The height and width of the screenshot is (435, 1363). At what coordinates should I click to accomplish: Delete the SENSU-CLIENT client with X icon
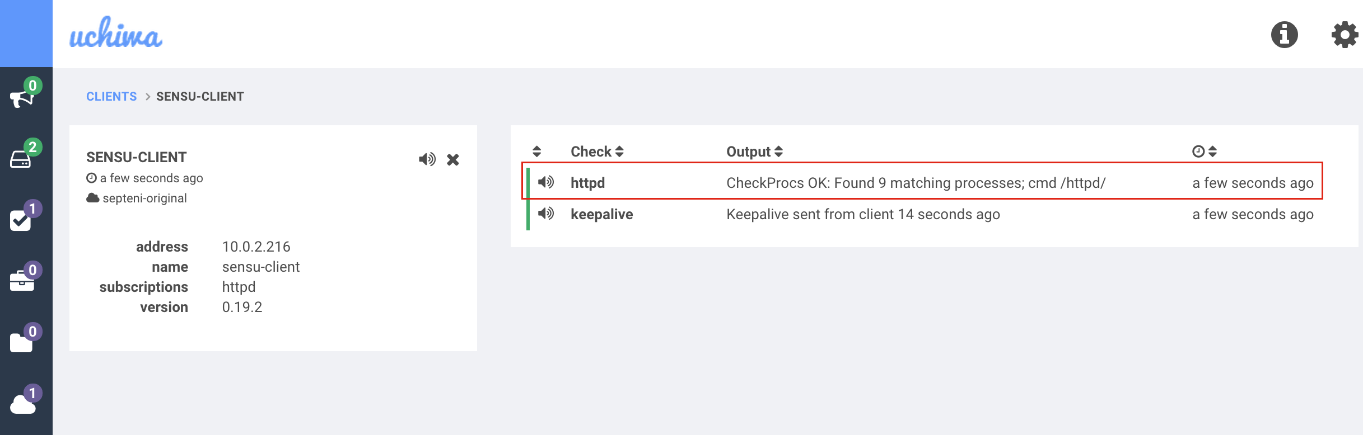point(453,160)
